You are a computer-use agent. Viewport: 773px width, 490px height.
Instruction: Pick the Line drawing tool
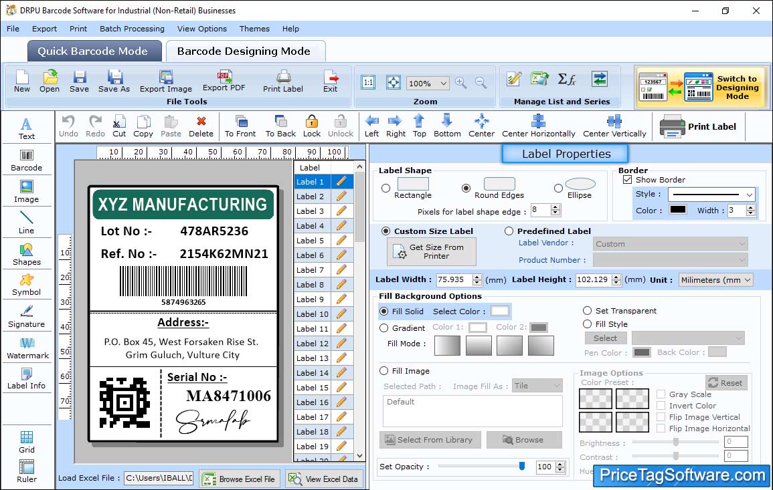[x=27, y=223]
